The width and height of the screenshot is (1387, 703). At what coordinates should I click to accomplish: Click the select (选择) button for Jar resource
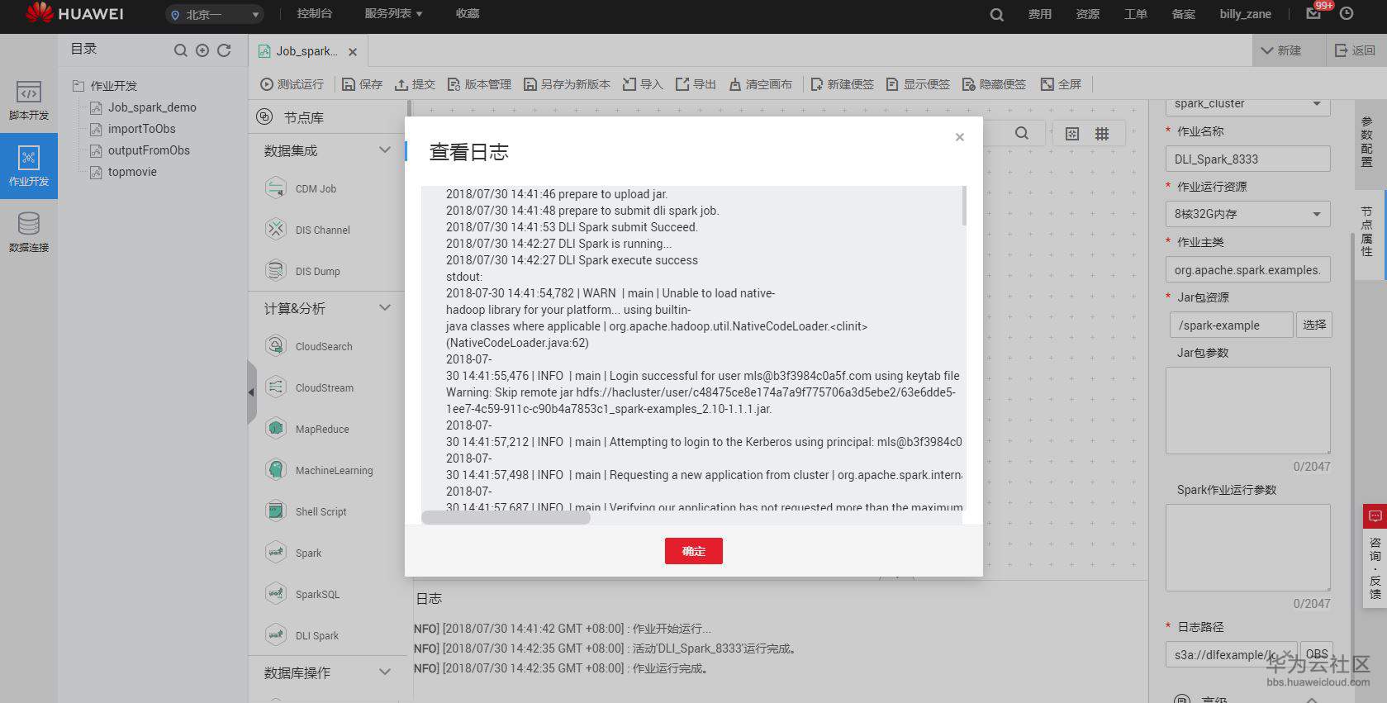coord(1314,325)
